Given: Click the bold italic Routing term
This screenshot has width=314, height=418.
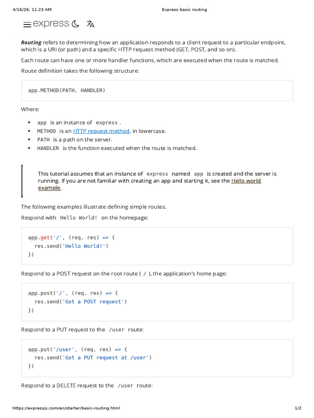Looking at the screenshot, I should [x=31, y=42].
